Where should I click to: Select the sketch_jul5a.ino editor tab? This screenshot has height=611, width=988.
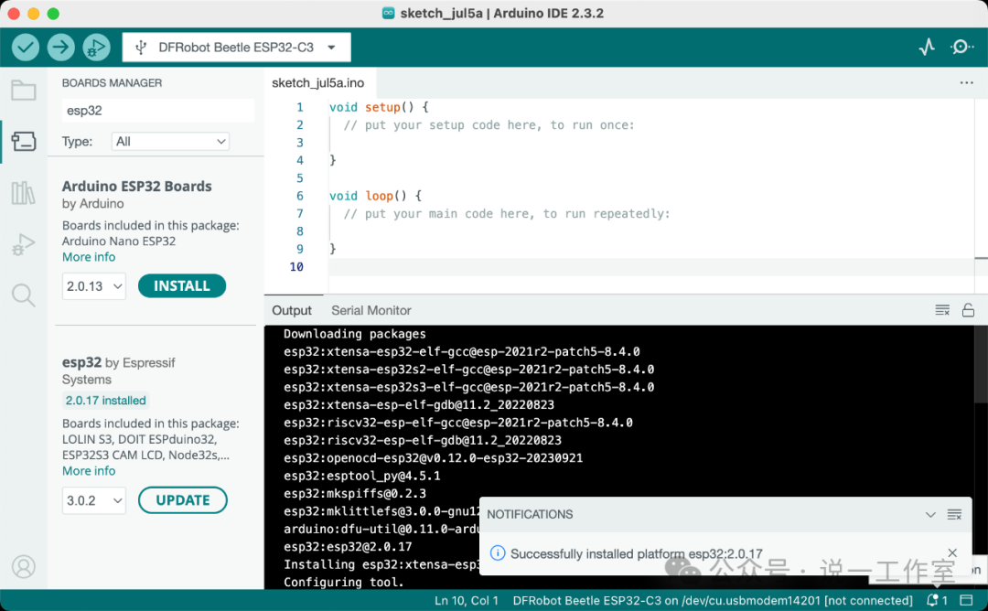click(318, 83)
